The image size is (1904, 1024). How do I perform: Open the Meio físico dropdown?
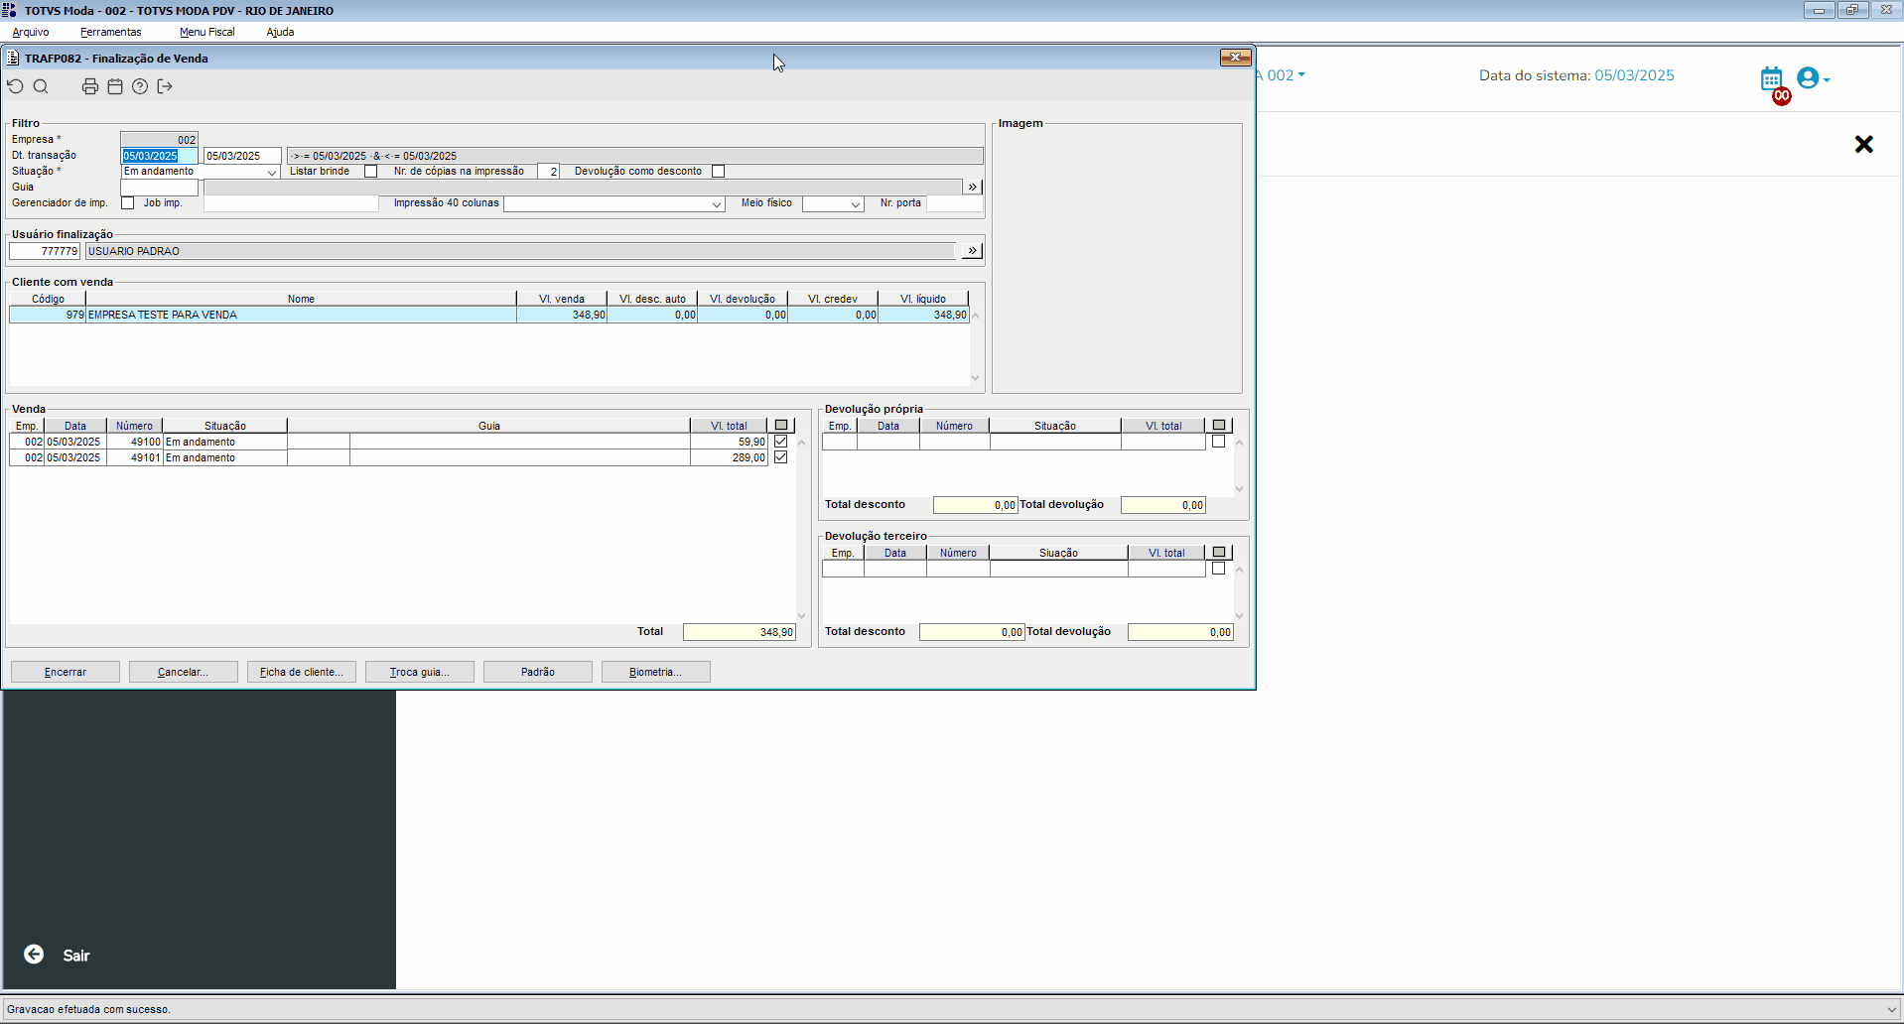[x=855, y=204]
